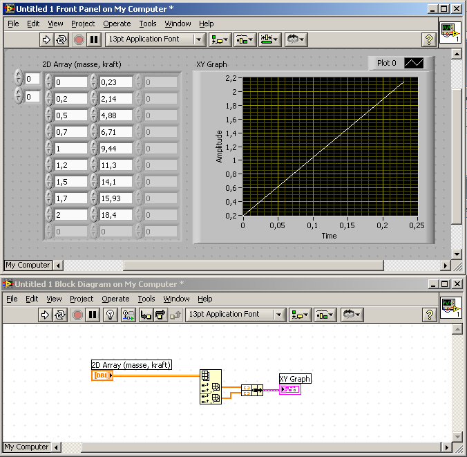This screenshot has width=467, height=457.
Task: Click the Index Array node on diagram
Action: (x=211, y=387)
